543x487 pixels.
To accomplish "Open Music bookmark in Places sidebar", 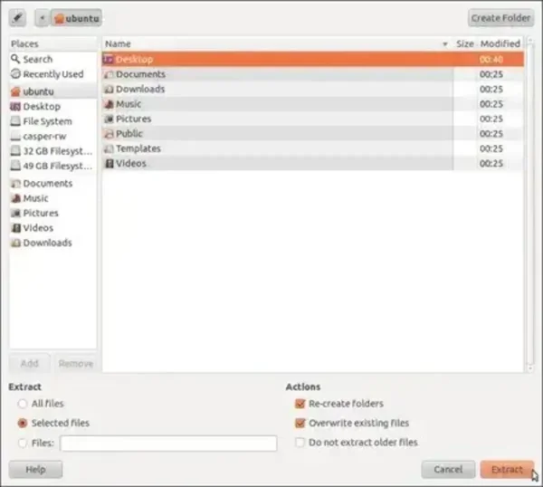I will pos(53,198).
